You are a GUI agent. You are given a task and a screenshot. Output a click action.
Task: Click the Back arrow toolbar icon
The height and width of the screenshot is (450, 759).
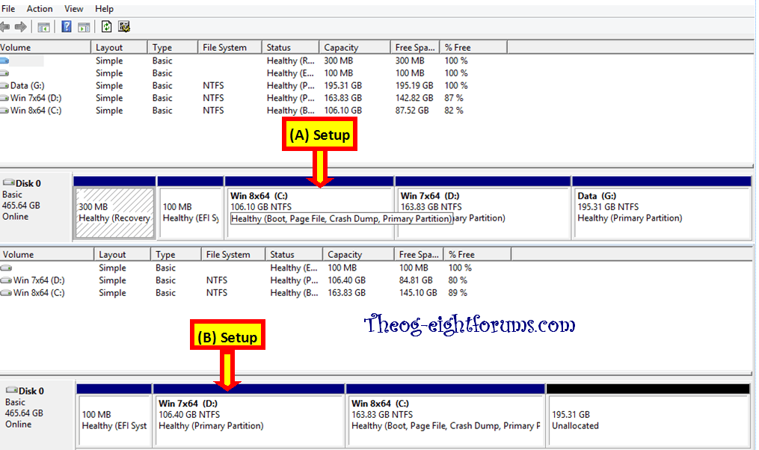point(4,27)
